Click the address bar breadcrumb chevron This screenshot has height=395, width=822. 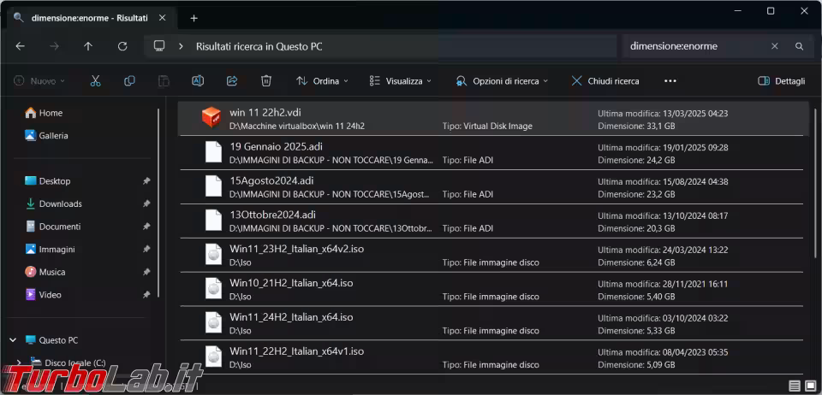tap(181, 46)
